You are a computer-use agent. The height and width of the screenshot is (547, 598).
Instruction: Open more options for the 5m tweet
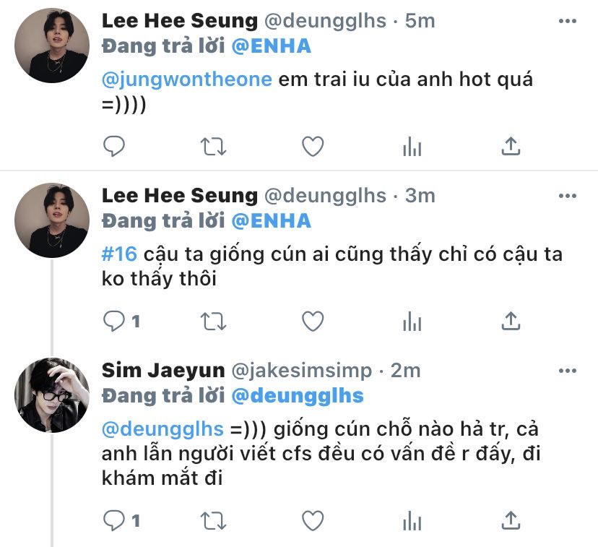tap(568, 21)
